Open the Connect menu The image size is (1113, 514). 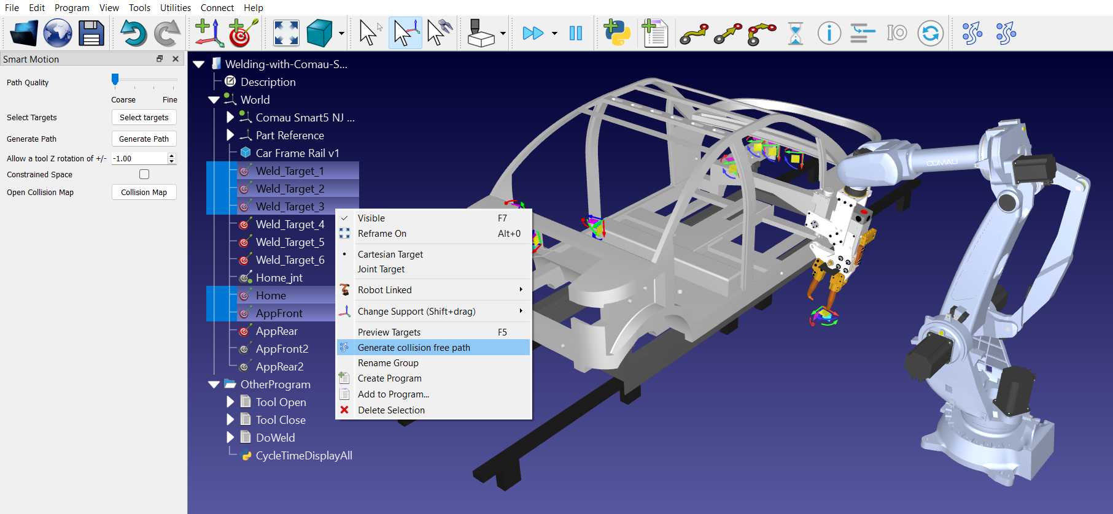pyautogui.click(x=217, y=8)
